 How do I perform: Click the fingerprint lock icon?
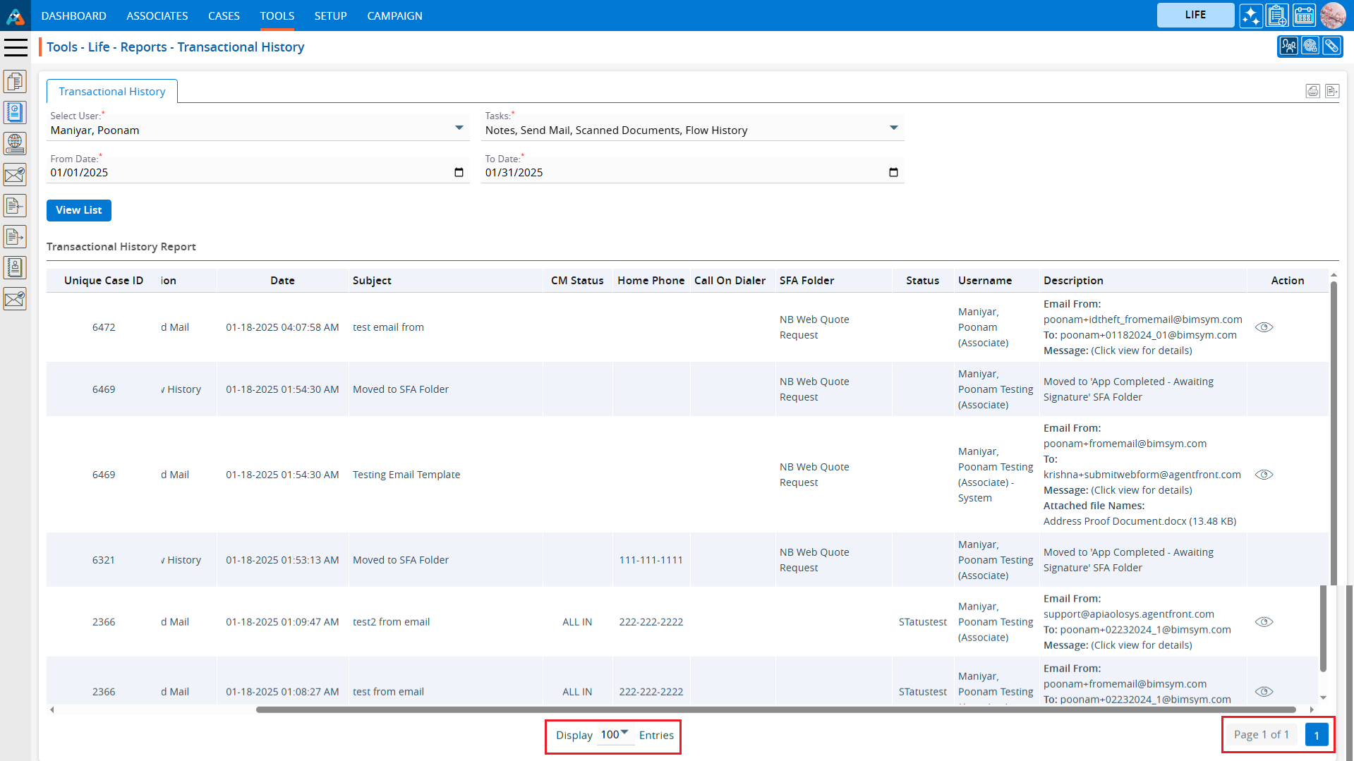click(1310, 47)
